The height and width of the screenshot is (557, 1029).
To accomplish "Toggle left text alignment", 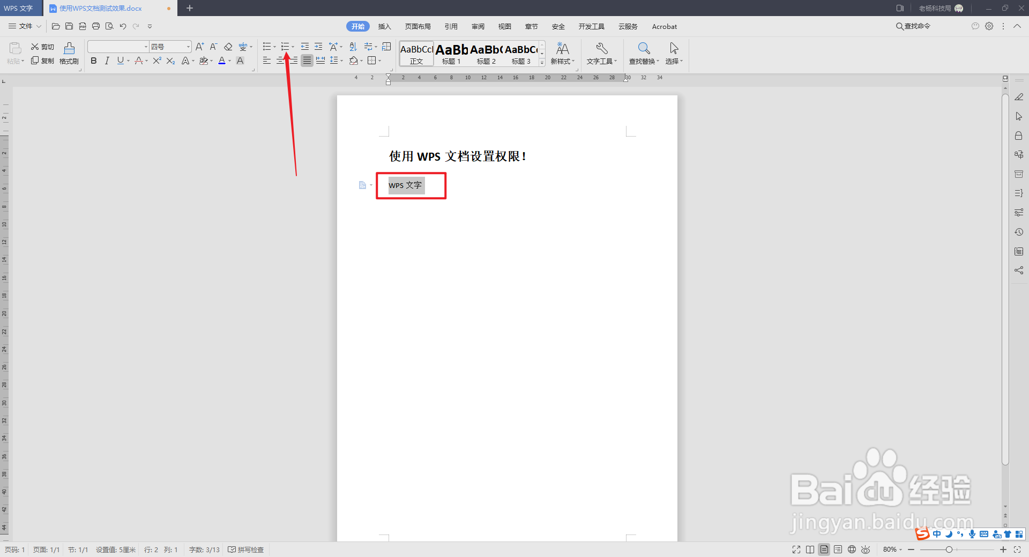I will point(267,61).
